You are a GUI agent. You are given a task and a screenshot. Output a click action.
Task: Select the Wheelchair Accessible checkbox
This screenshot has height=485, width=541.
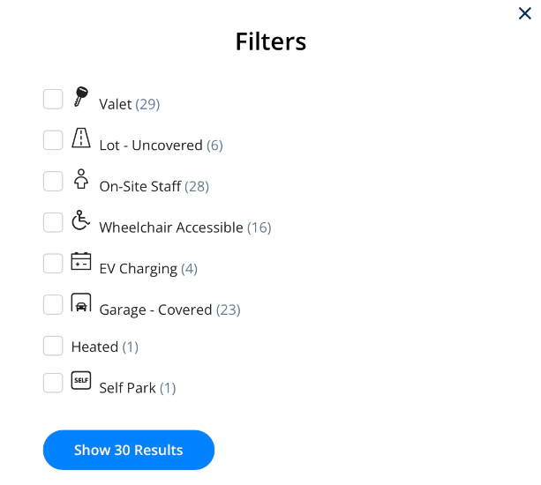coord(53,222)
